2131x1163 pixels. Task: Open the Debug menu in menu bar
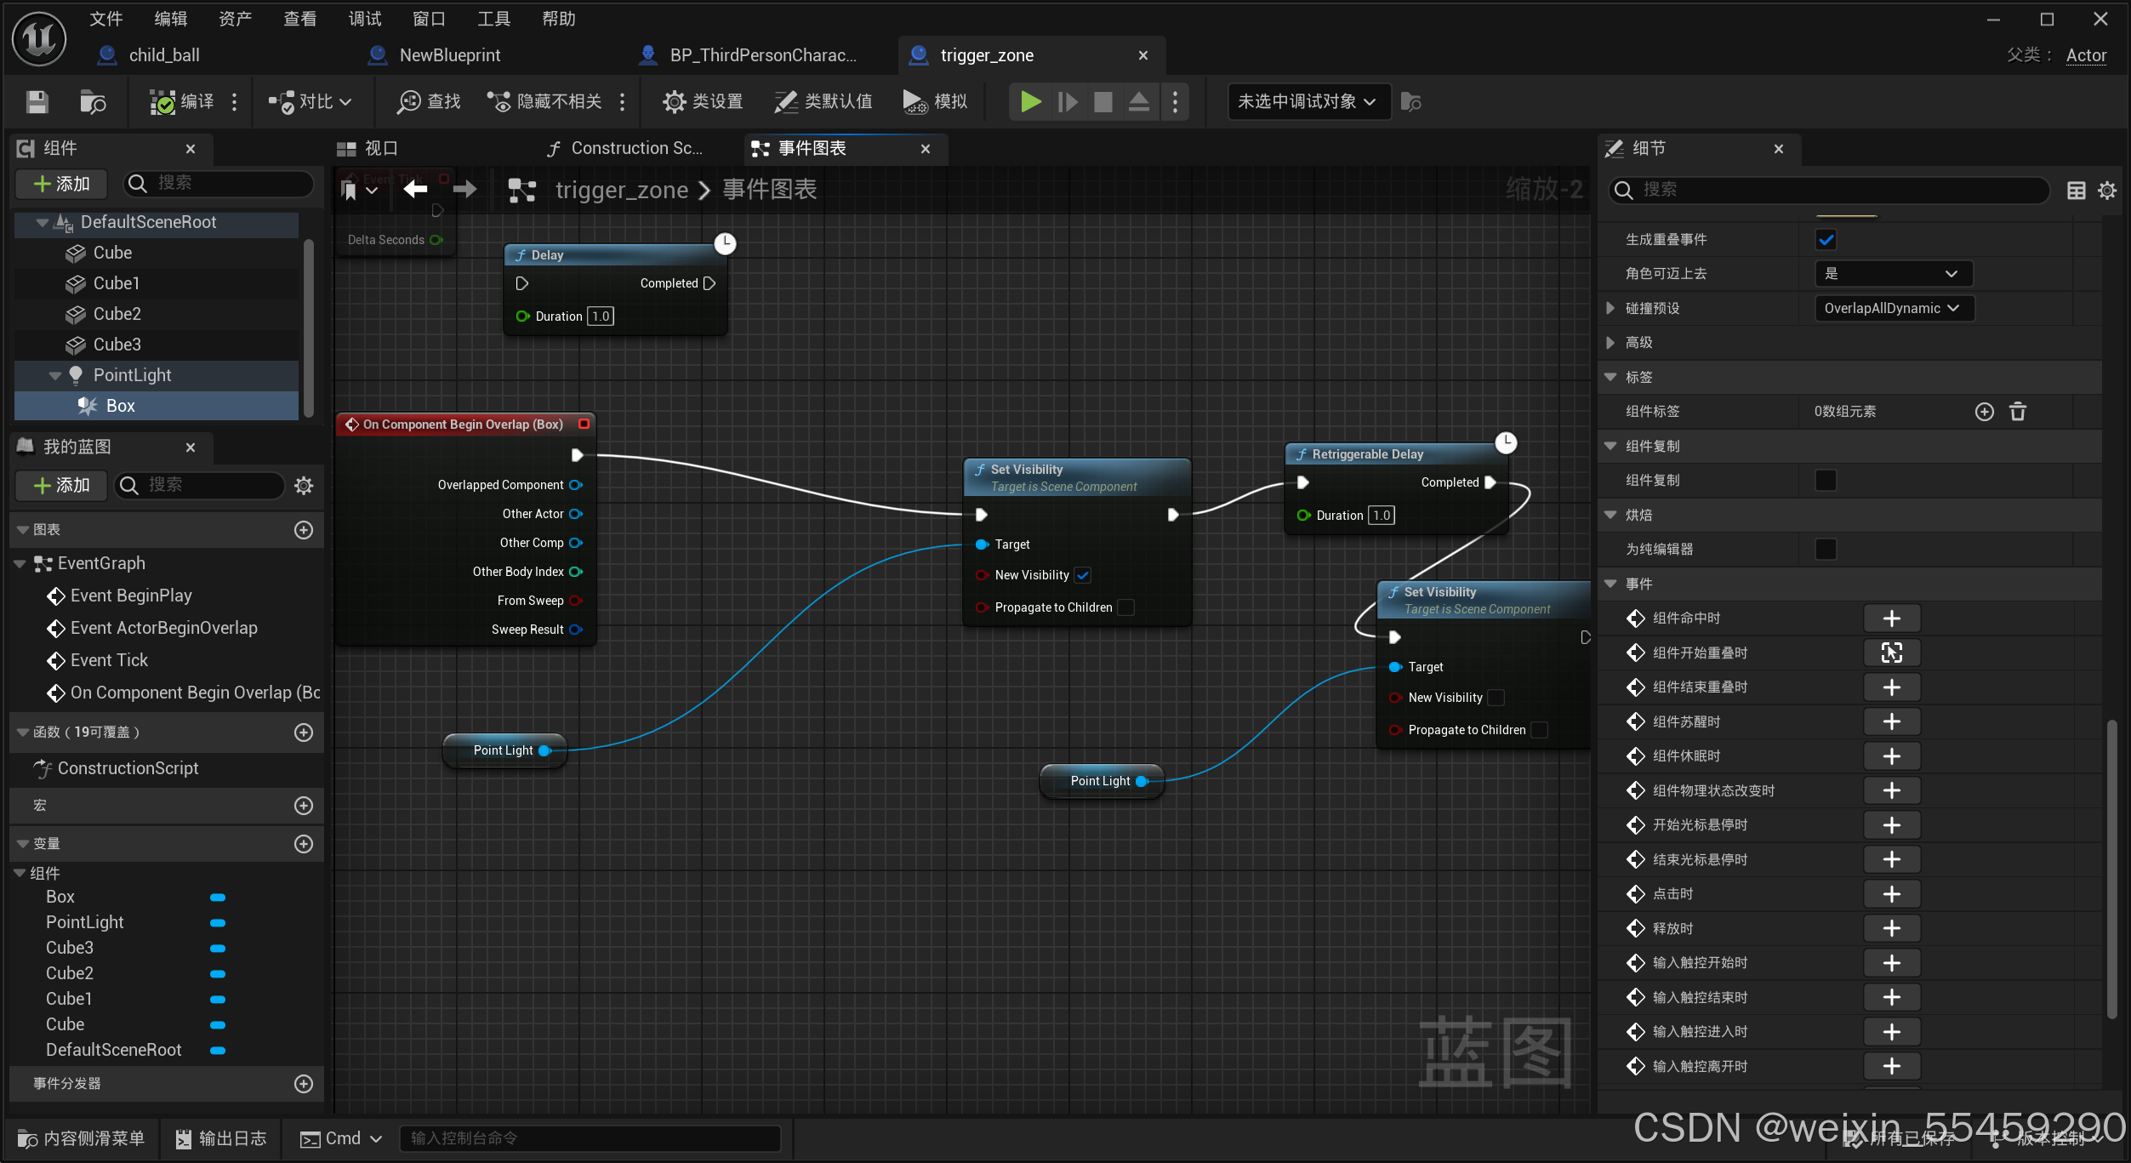coord(364,19)
